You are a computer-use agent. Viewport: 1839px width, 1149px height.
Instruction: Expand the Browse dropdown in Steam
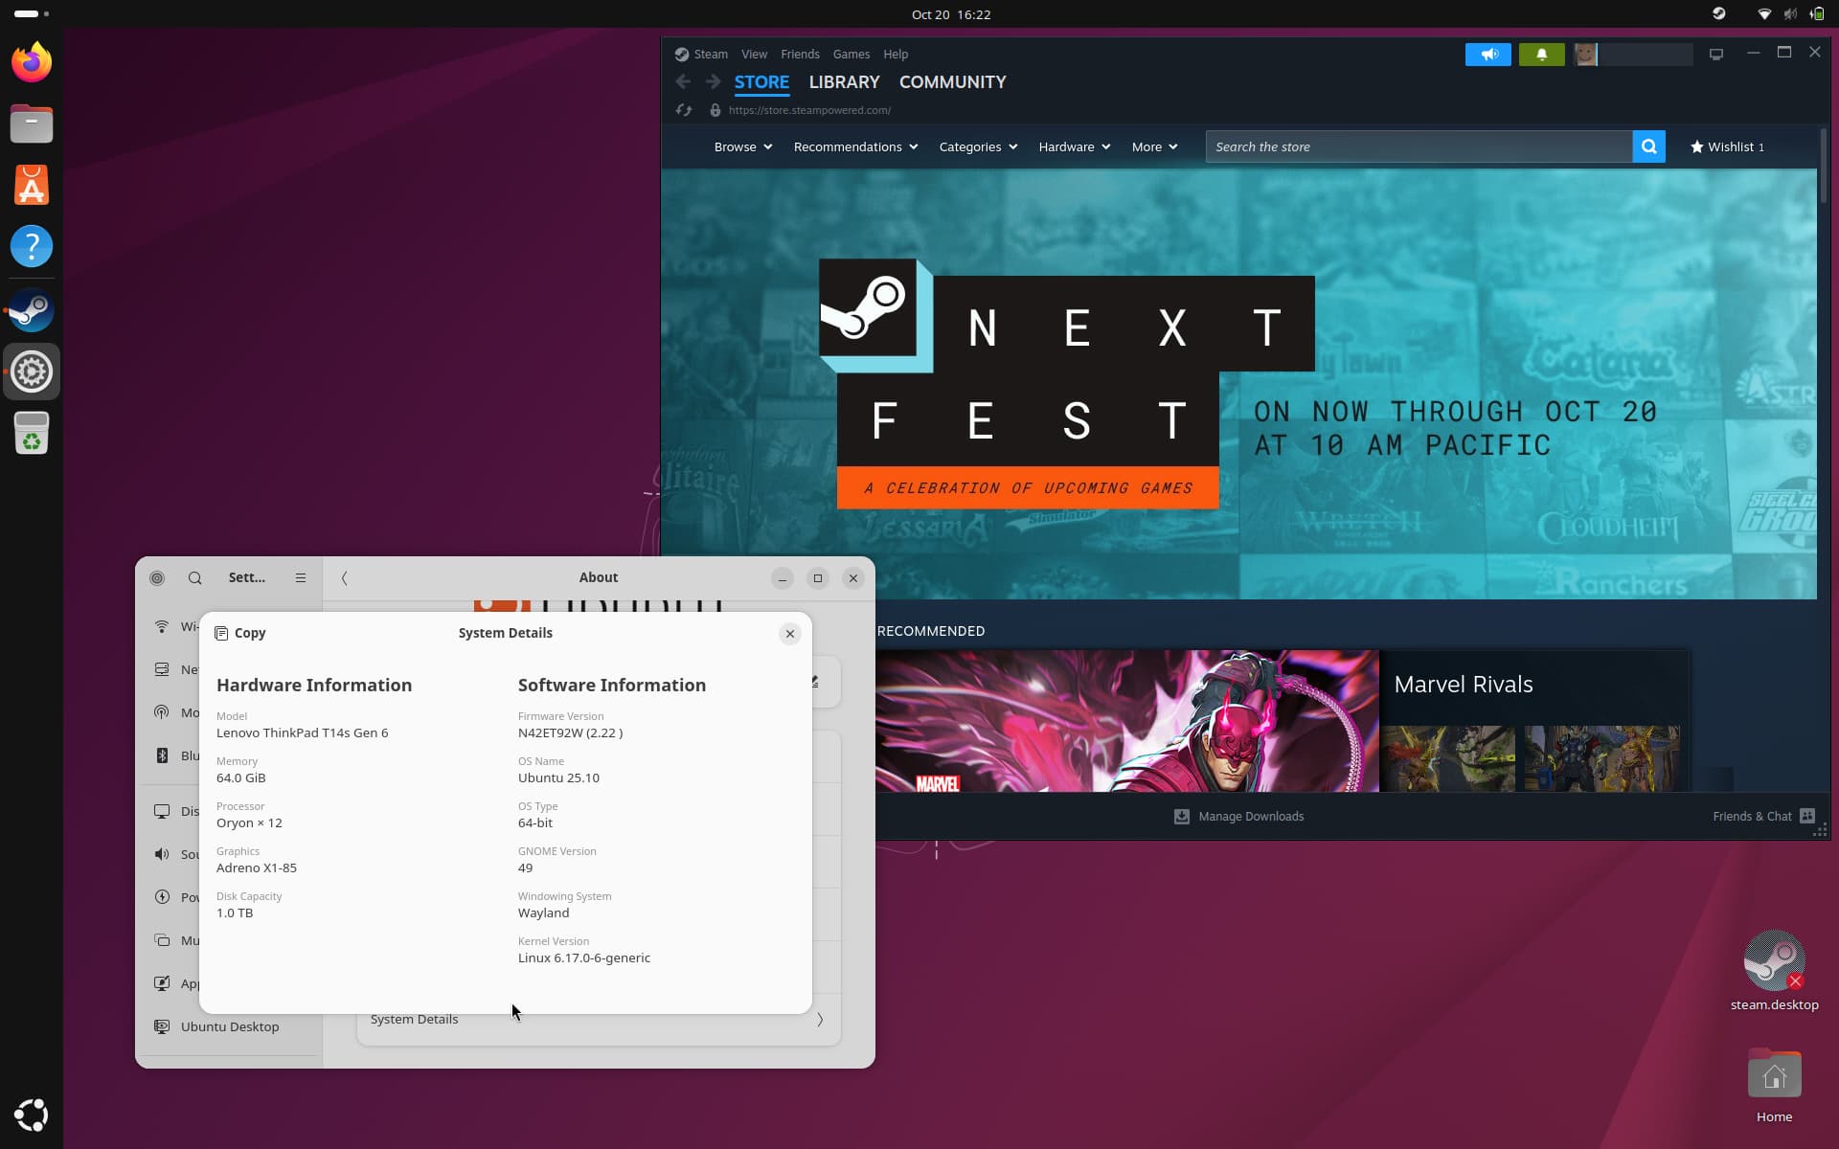click(742, 146)
